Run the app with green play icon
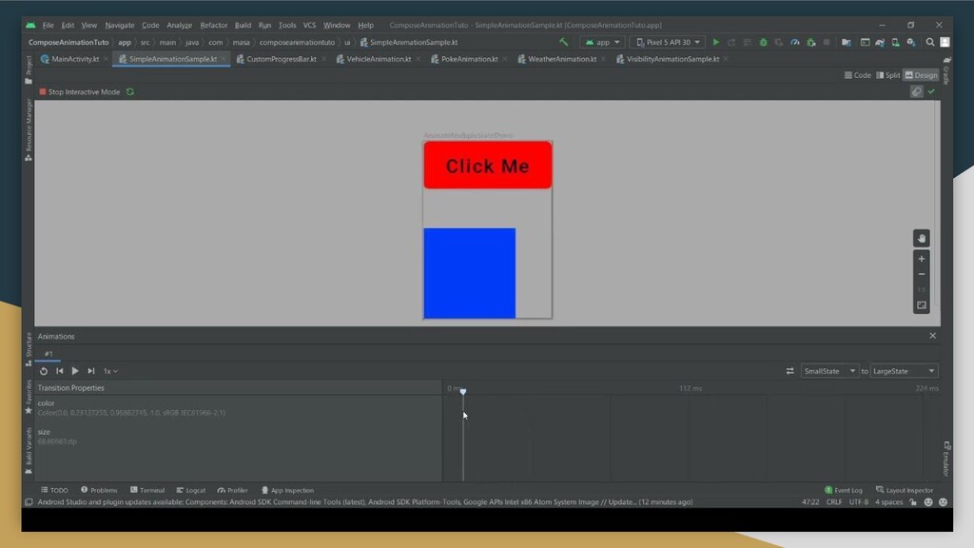 click(x=715, y=42)
